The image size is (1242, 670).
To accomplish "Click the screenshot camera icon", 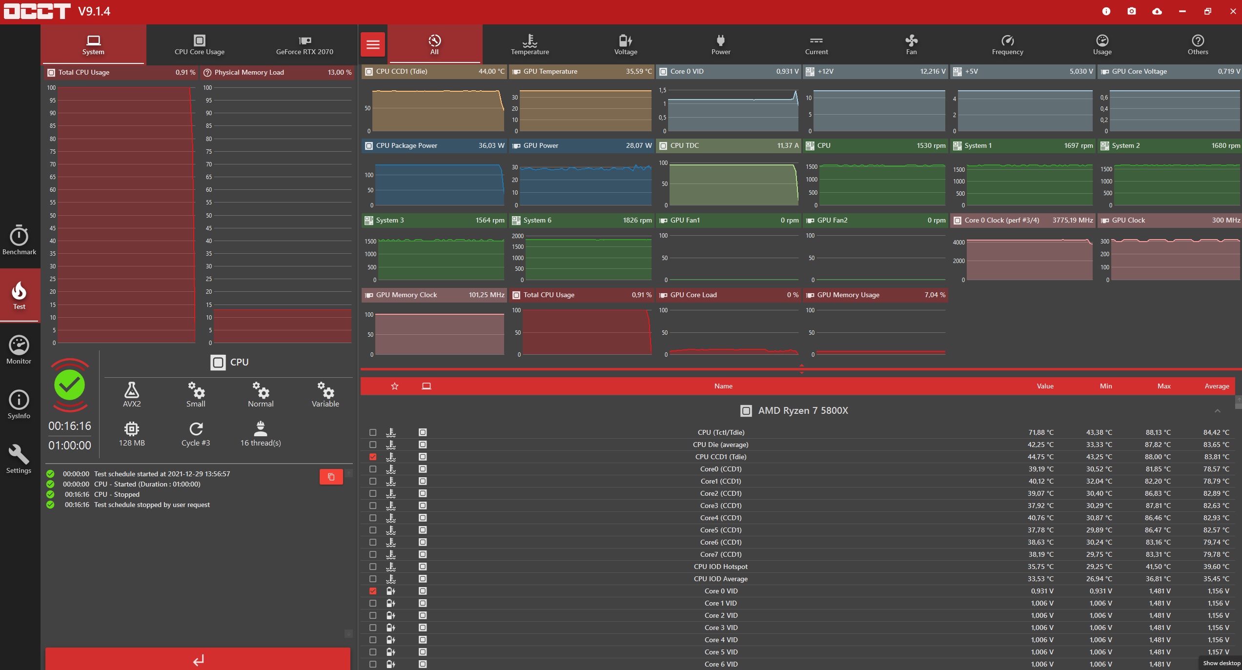I will click(1131, 11).
